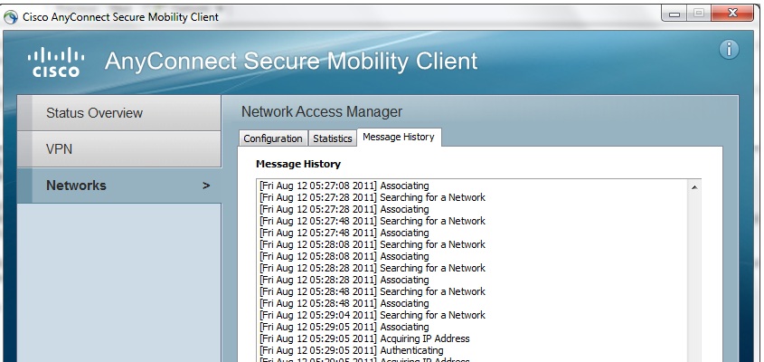Select the 05:28:08 Associating log entry
The image size is (764, 362).
coord(344,256)
